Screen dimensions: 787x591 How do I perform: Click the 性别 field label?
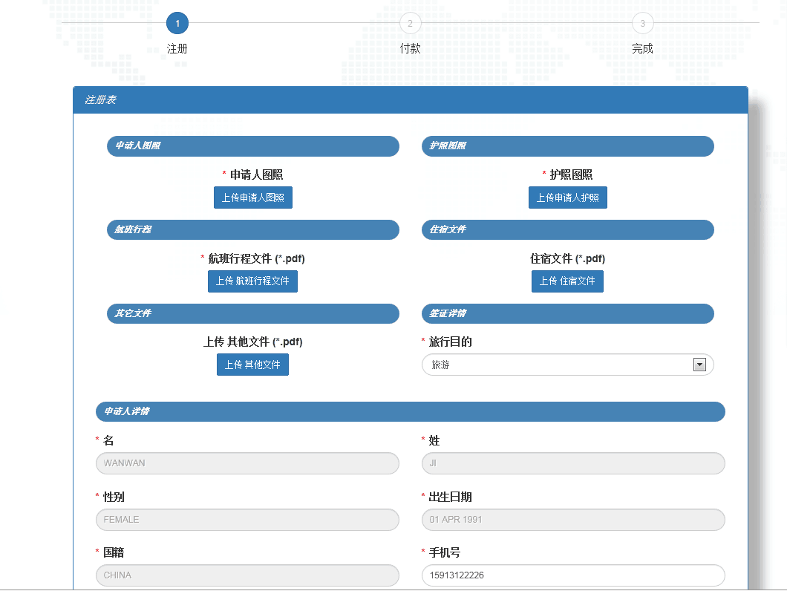coord(114,497)
